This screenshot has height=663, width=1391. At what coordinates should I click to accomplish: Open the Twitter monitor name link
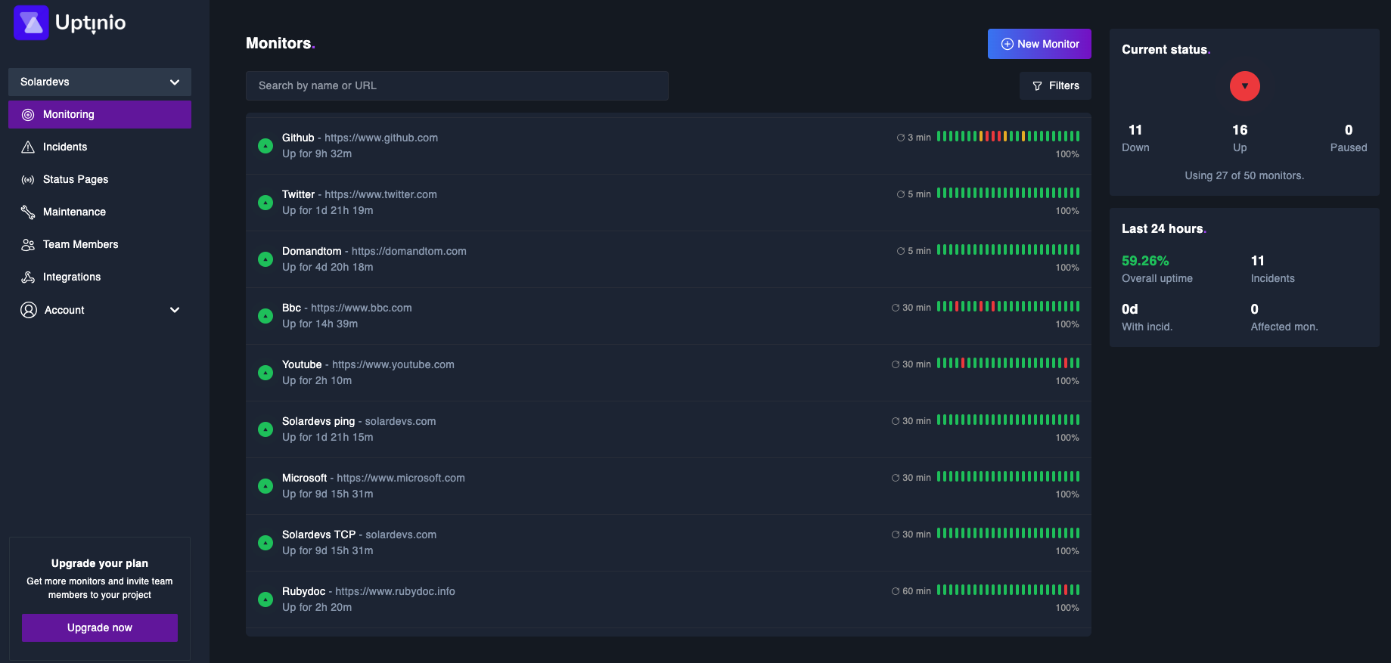point(298,194)
